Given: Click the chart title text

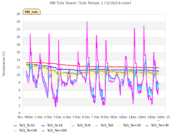Looking at the screenshot, I should point(90,3).
